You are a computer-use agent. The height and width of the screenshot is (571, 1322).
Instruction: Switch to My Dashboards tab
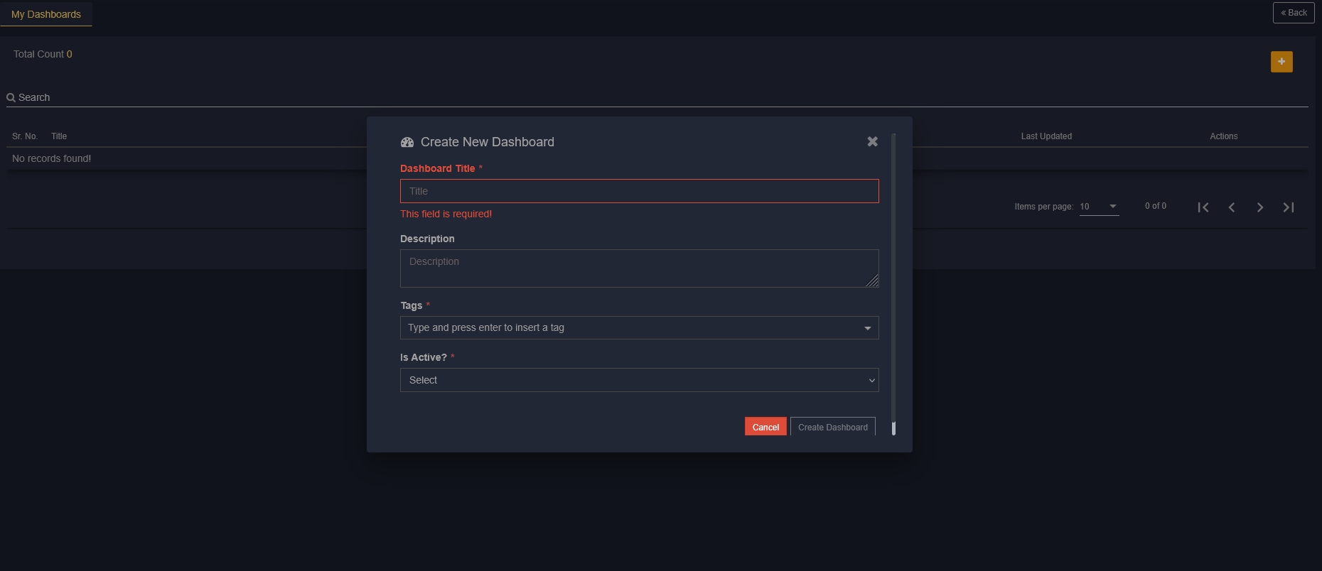(x=46, y=14)
